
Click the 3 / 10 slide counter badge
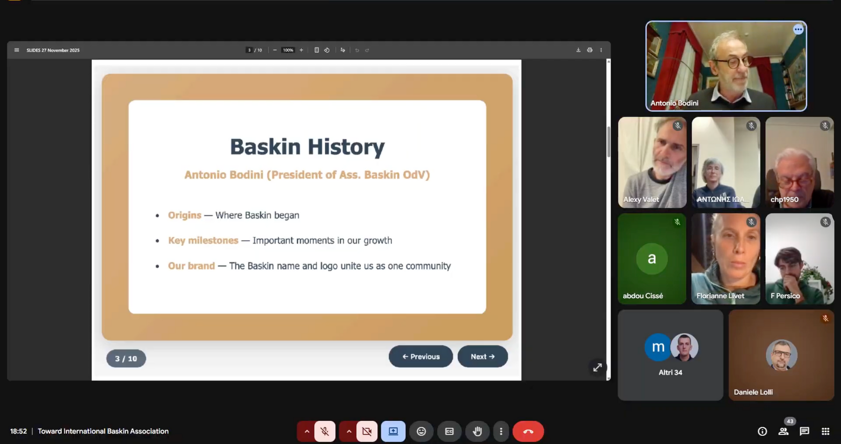(x=126, y=359)
